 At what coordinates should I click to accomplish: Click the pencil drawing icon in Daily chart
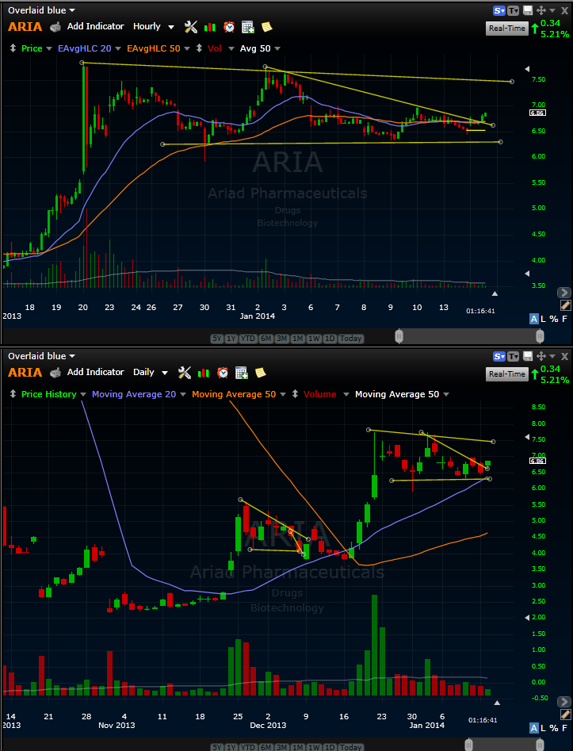[565, 715]
